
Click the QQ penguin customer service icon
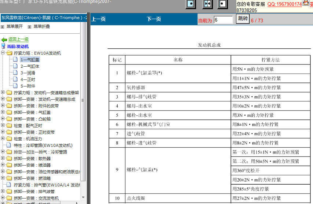click(x=306, y=3)
